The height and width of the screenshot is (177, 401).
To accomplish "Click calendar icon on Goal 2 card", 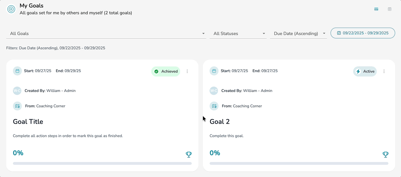I will click(214, 71).
